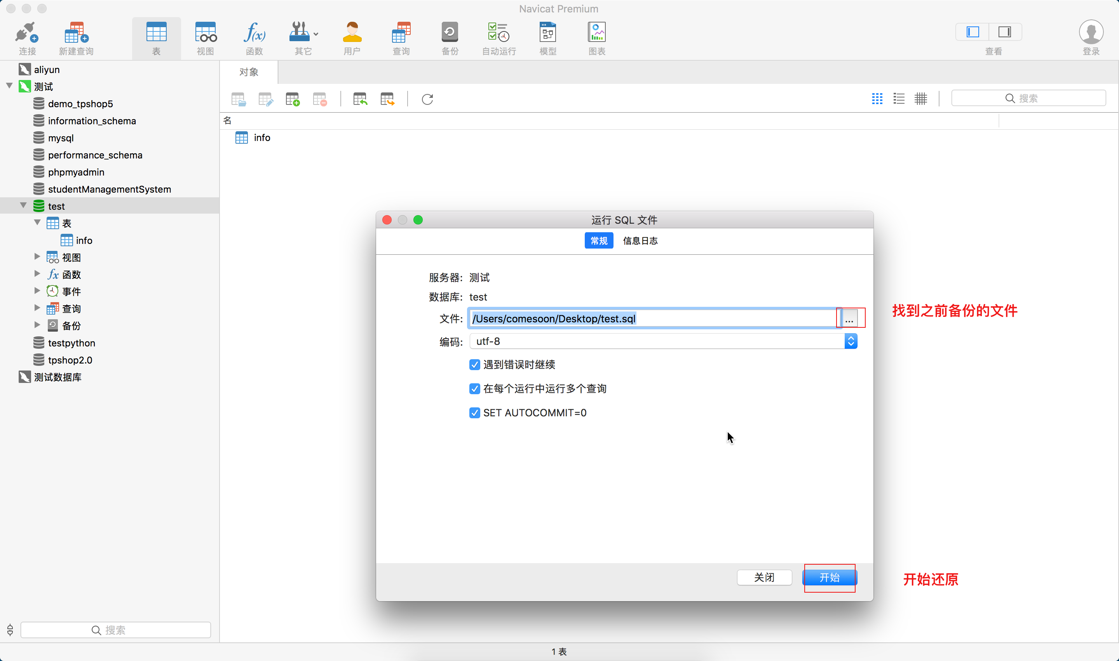This screenshot has height=661, width=1119.
Task: Click the 连接 connection plug icon
Action: [x=27, y=33]
